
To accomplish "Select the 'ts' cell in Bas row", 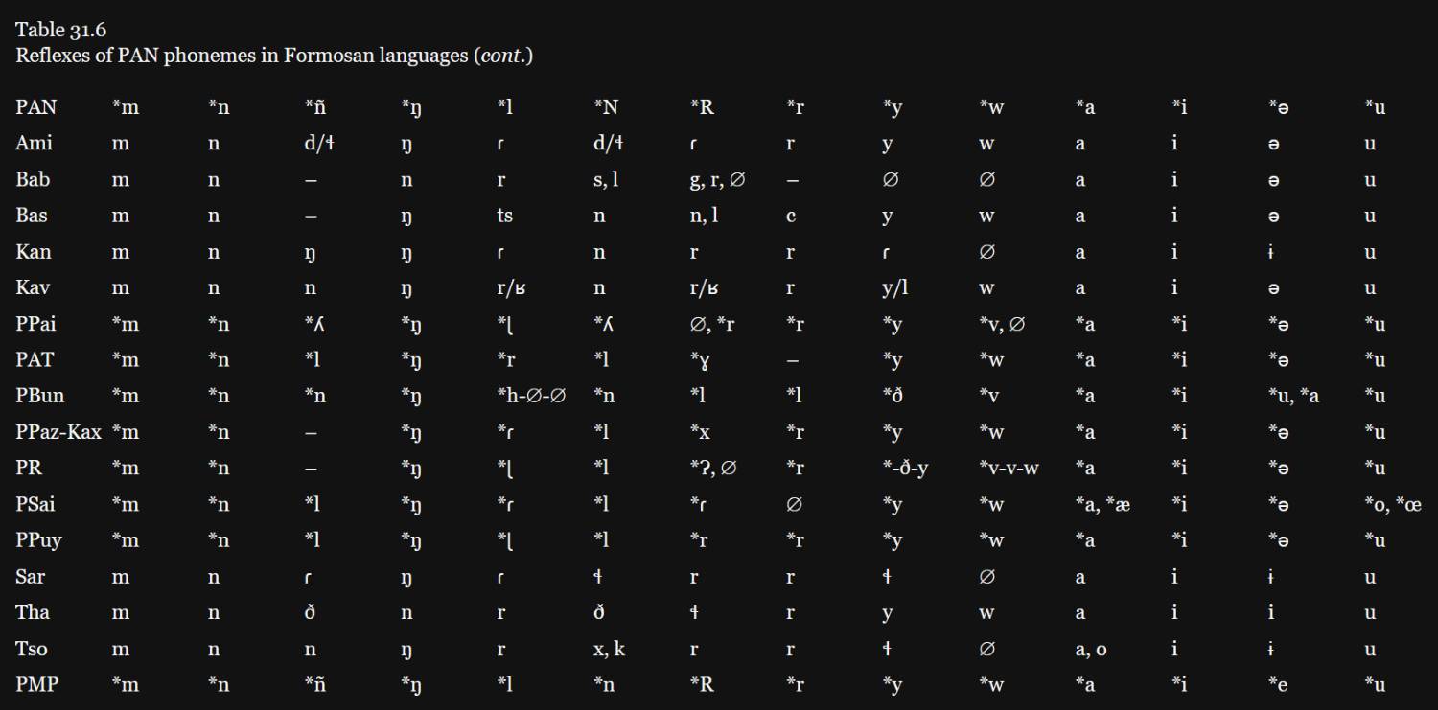I will [504, 216].
